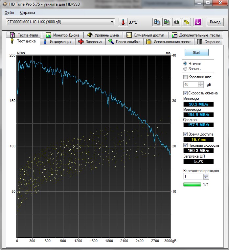Click the purple down arrow icon
This screenshot has height=250, width=229.
[x=197, y=22]
